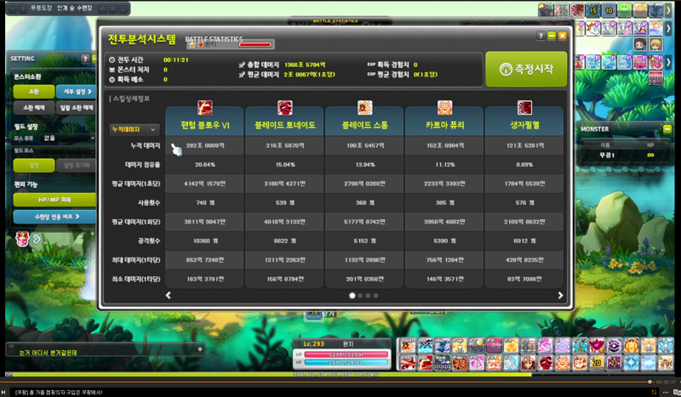
Task: Click the orange skull-and-bones quickslot icon, bottom row
Action: pyautogui.click(x=563, y=362)
